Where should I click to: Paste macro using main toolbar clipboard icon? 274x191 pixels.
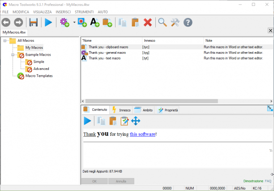click(x=135, y=22)
